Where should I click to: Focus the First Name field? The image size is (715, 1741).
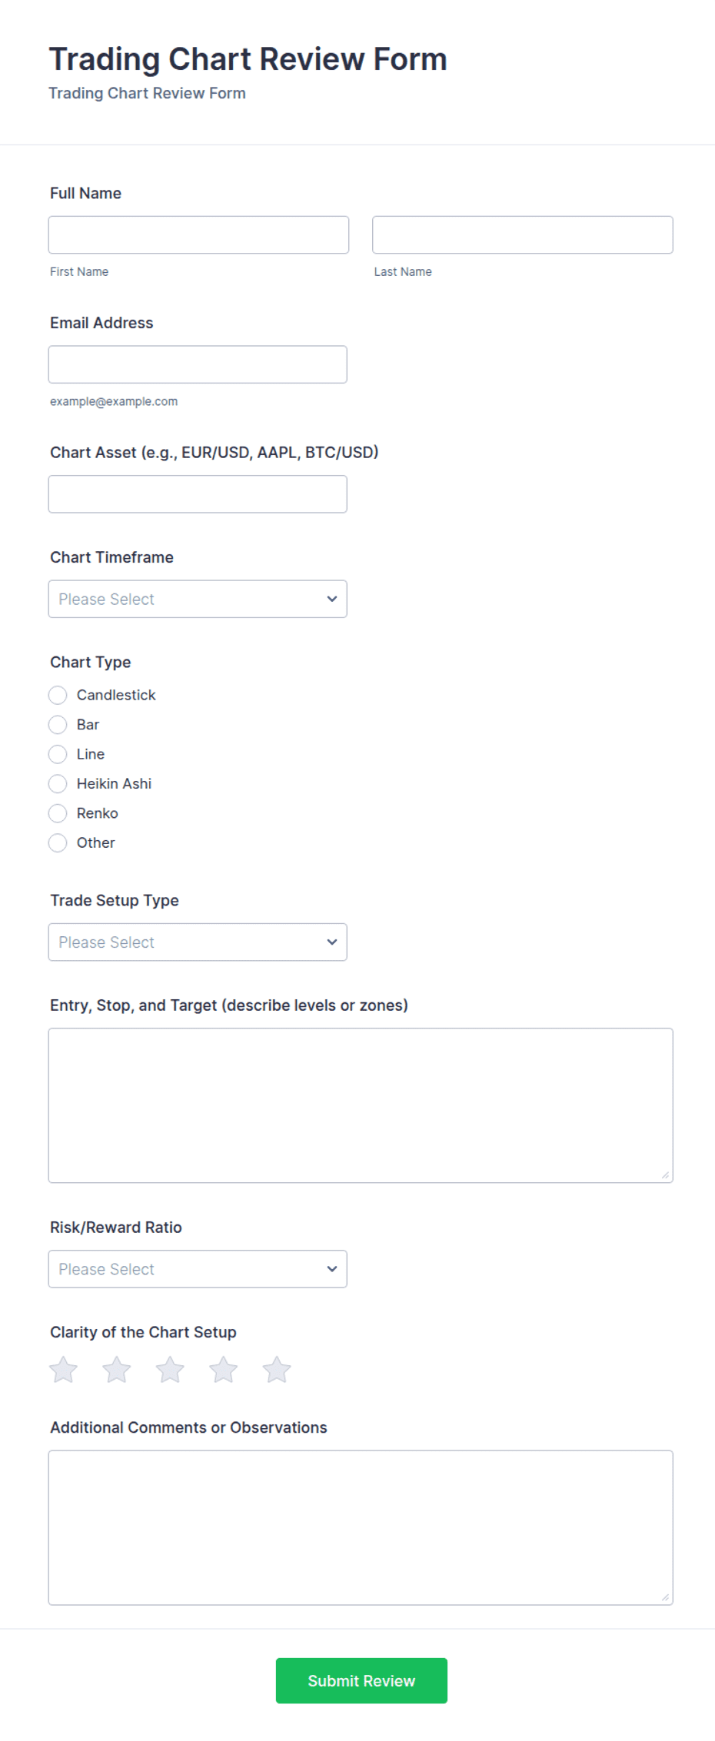[x=198, y=234]
